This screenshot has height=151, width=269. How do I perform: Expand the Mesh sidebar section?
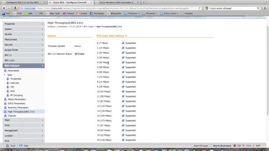[x=24, y=120]
